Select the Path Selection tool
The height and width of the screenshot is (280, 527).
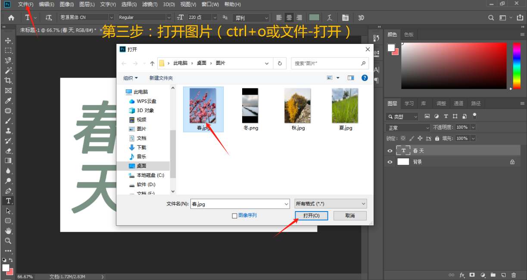pos(8,211)
